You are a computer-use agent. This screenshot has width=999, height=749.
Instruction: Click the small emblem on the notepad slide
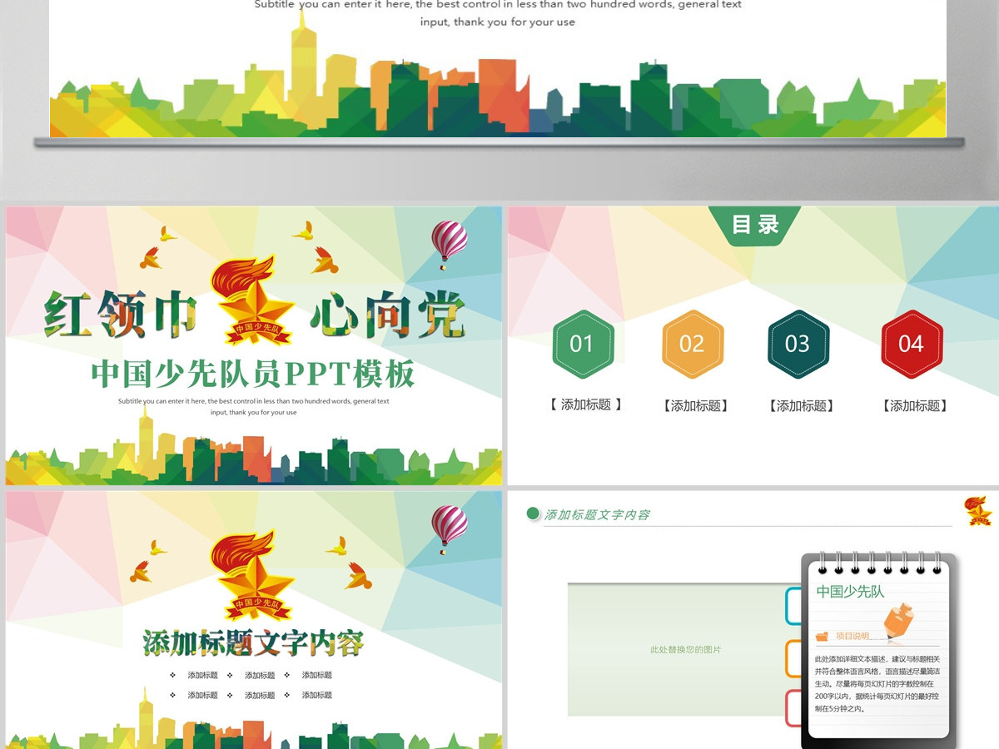click(978, 511)
